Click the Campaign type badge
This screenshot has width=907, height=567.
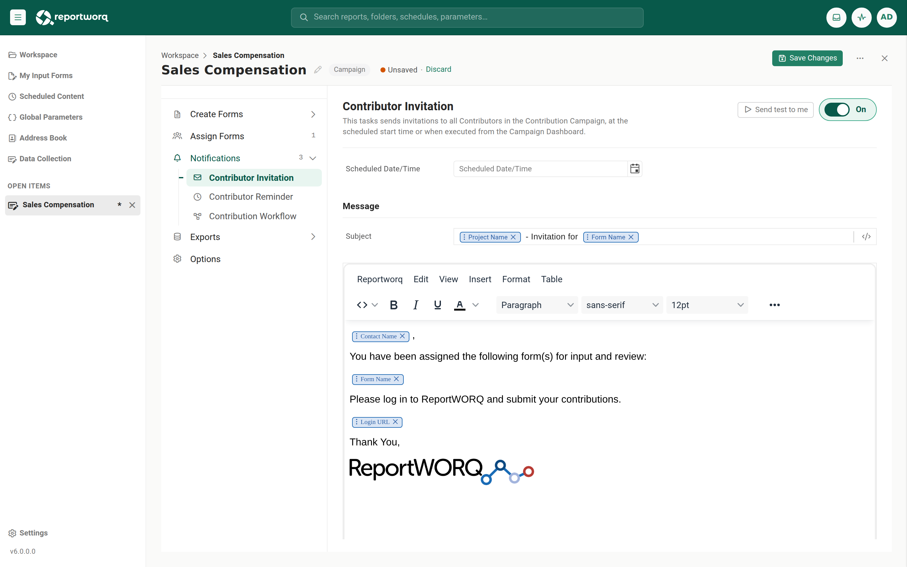349,70
